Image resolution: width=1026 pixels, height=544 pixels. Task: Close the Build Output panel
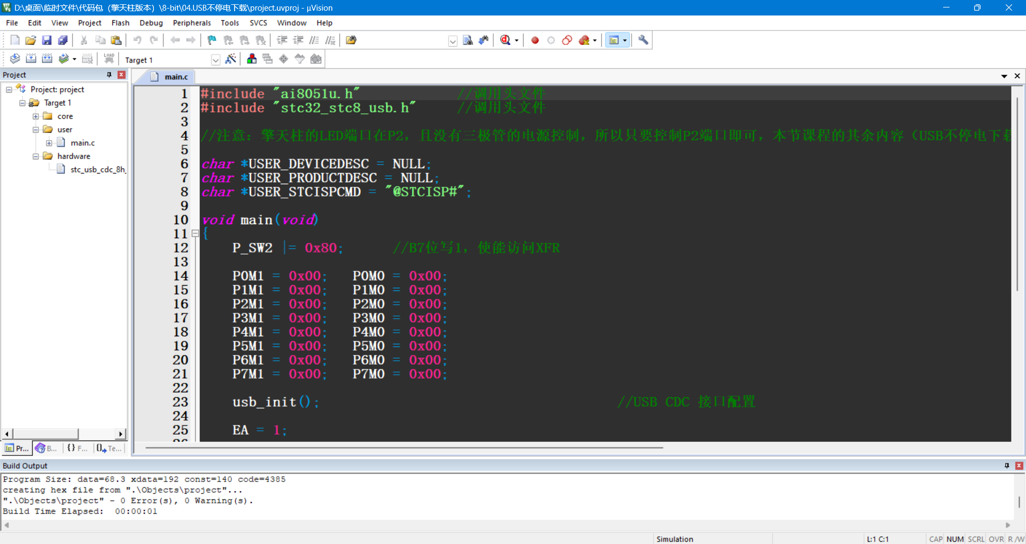[1019, 466]
